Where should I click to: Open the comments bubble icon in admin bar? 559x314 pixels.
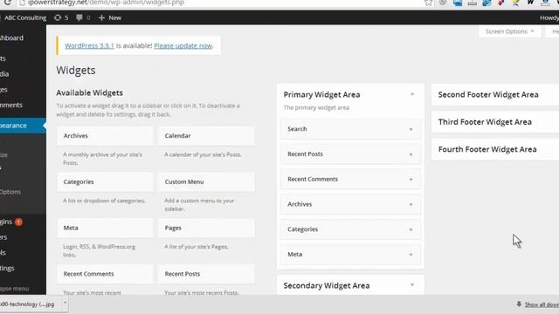pyautogui.click(x=79, y=17)
